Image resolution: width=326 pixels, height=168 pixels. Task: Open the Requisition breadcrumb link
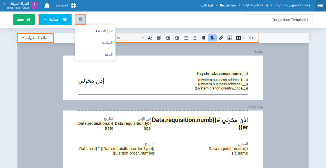pyautogui.click(x=228, y=6)
